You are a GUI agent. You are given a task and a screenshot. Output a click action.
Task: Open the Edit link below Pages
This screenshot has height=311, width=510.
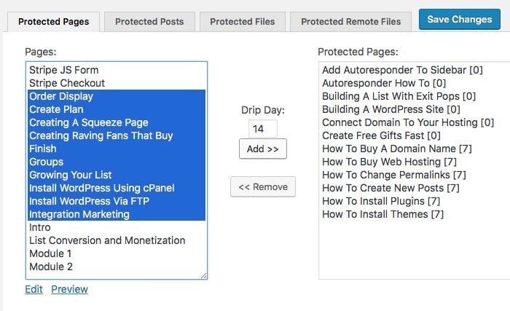click(34, 289)
